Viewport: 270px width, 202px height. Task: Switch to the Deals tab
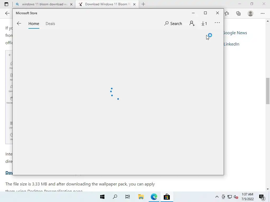pyautogui.click(x=50, y=23)
